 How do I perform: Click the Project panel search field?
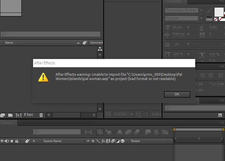[51, 34]
